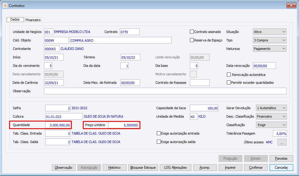The height and width of the screenshot is (176, 299).
Task: Click the Dia da data field
Action: point(125,66)
